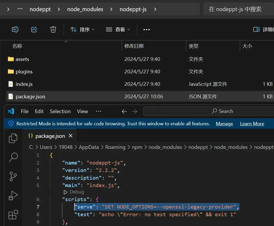274x226 pixels.
Task: Open the Search view in activity bar
Action: tap(13, 157)
